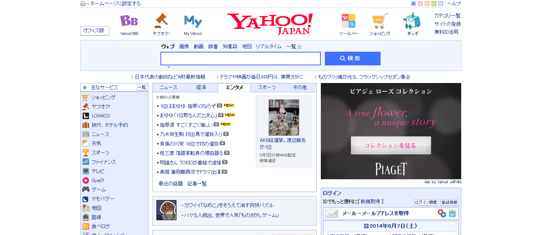Expand the 2014年6月7日(土) date arrow
The image size is (541, 235).
tap(366, 226)
